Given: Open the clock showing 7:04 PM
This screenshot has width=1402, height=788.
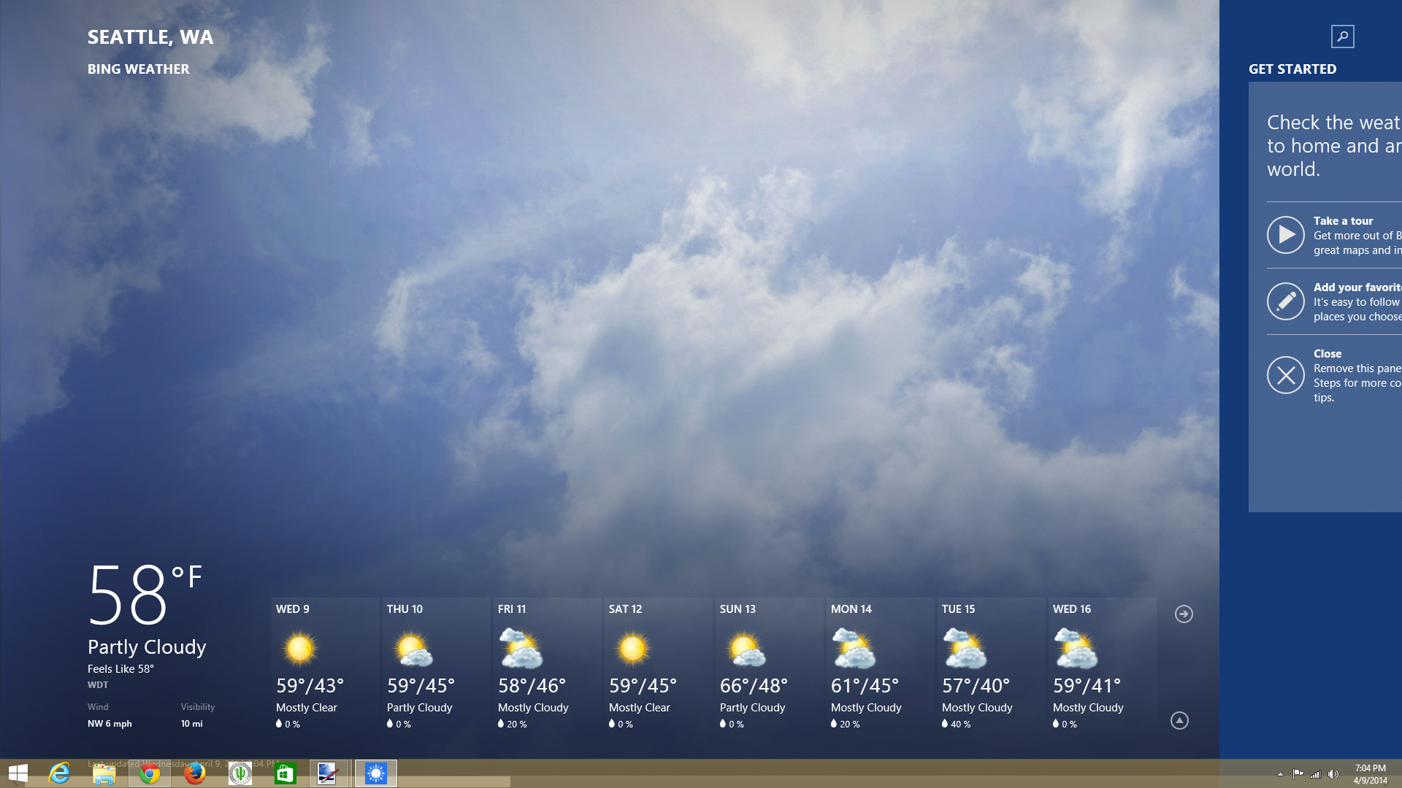Looking at the screenshot, I should 1370,774.
